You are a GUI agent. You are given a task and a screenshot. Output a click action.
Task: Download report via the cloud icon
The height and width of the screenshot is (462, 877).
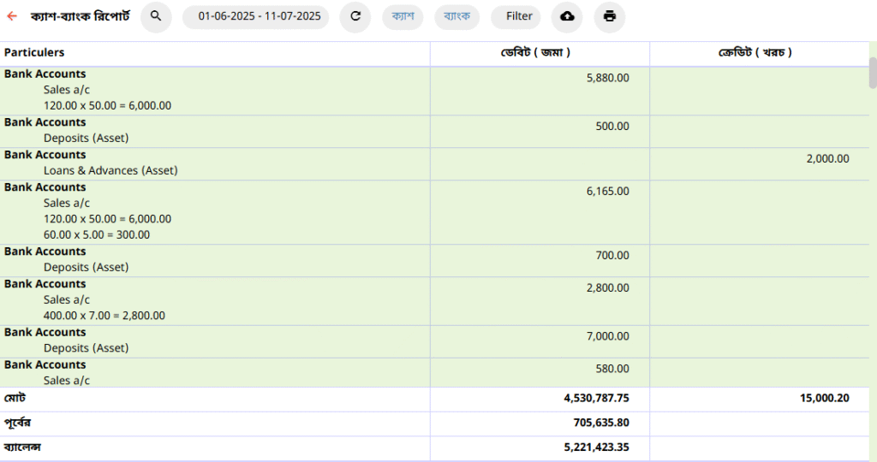pos(567,17)
